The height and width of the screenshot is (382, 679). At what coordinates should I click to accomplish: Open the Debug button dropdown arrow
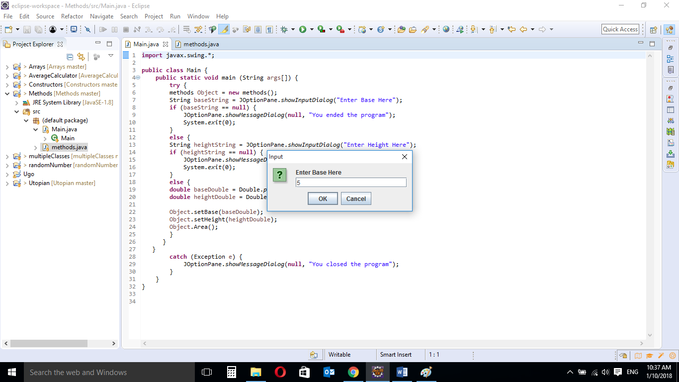pos(293,29)
